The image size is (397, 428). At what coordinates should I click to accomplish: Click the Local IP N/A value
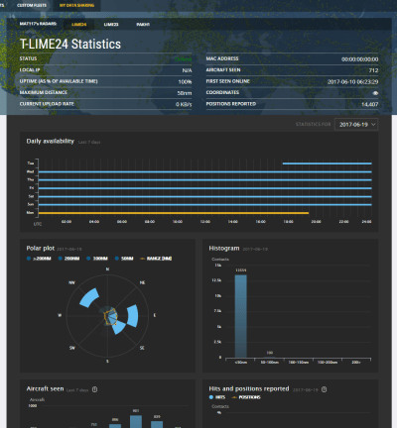(x=187, y=70)
